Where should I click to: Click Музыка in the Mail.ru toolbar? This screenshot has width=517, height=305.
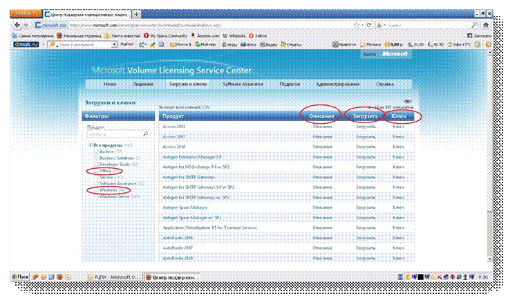tap(370, 44)
